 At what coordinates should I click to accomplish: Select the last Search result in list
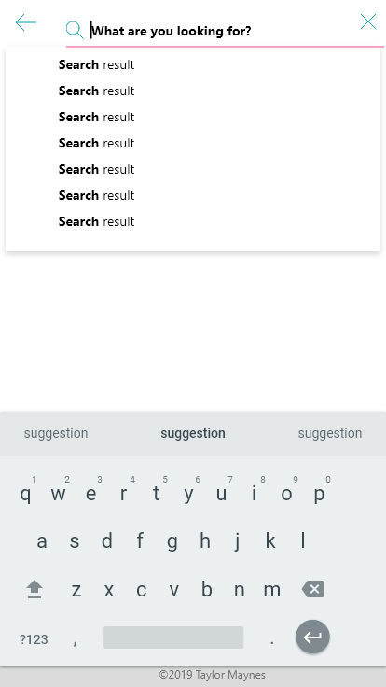[96, 222]
